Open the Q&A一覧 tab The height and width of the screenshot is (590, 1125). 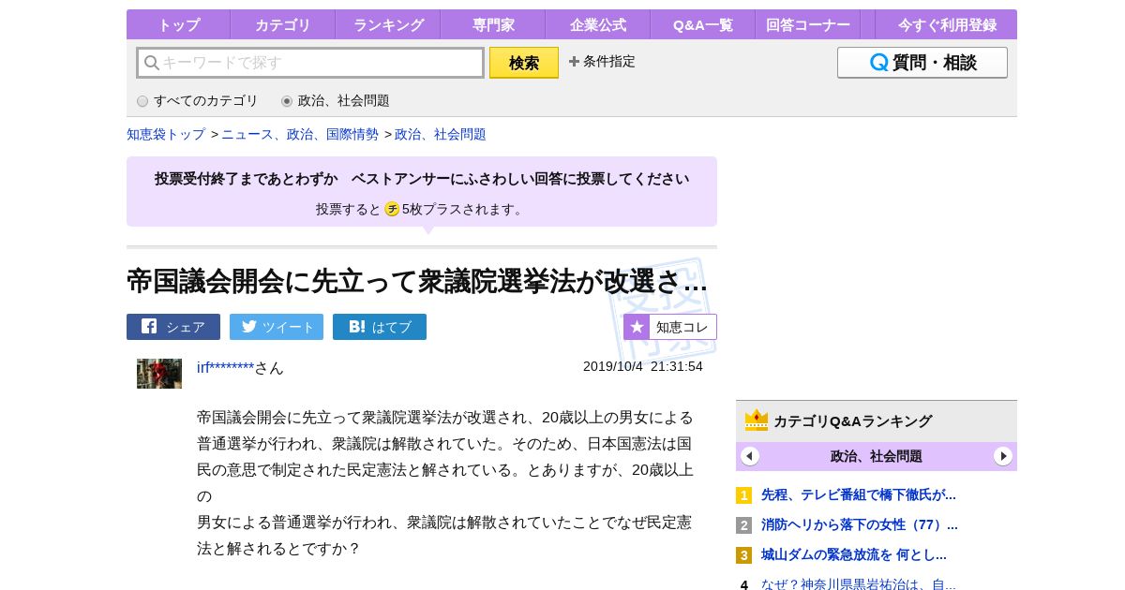coord(702,24)
